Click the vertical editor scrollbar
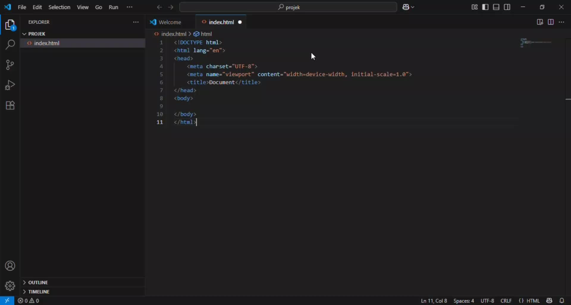 [568, 166]
